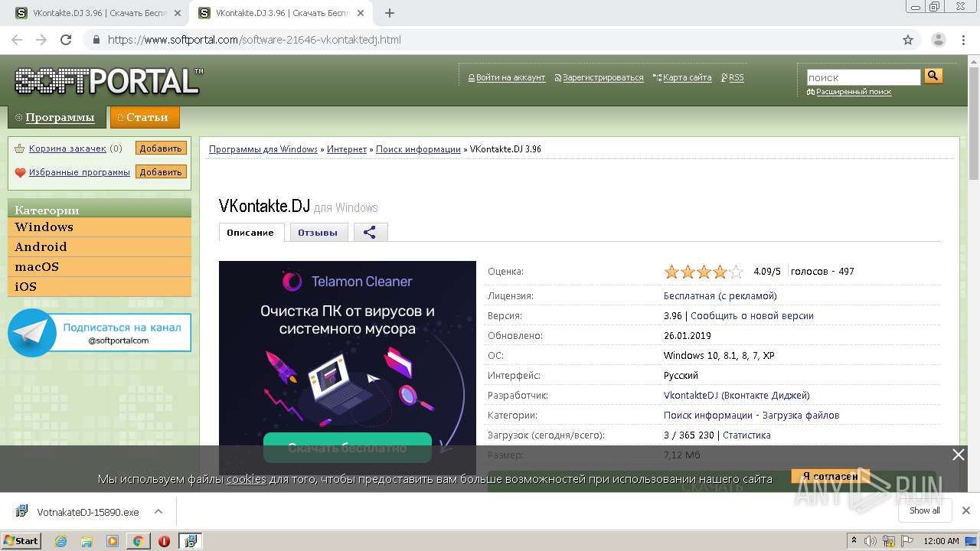Click the share icon tab
Screen dimensions: 980x551
coord(371,233)
